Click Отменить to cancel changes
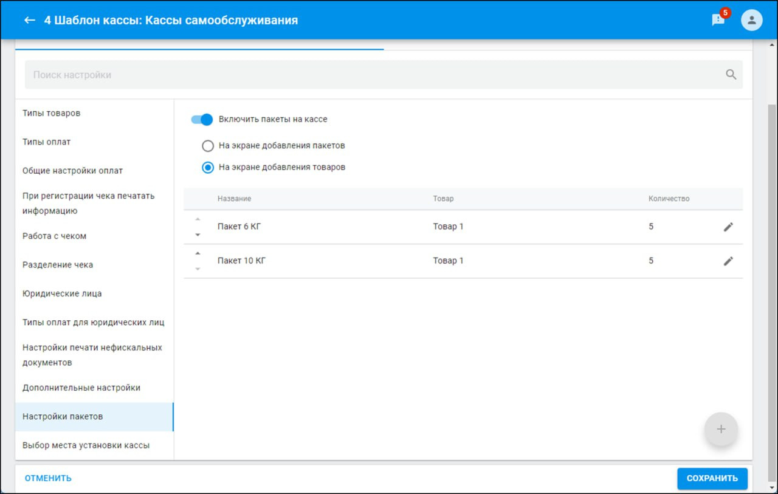 click(x=48, y=478)
